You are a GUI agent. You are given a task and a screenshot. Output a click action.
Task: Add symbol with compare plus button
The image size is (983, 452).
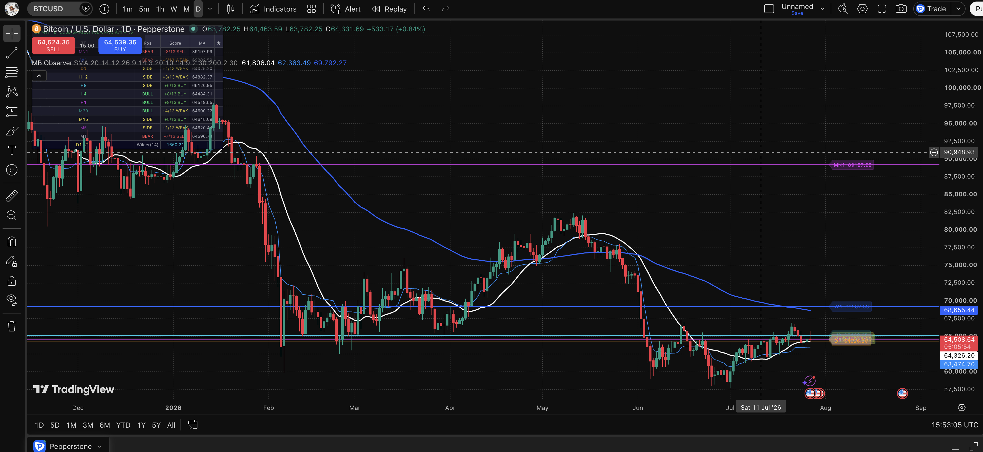(x=104, y=9)
